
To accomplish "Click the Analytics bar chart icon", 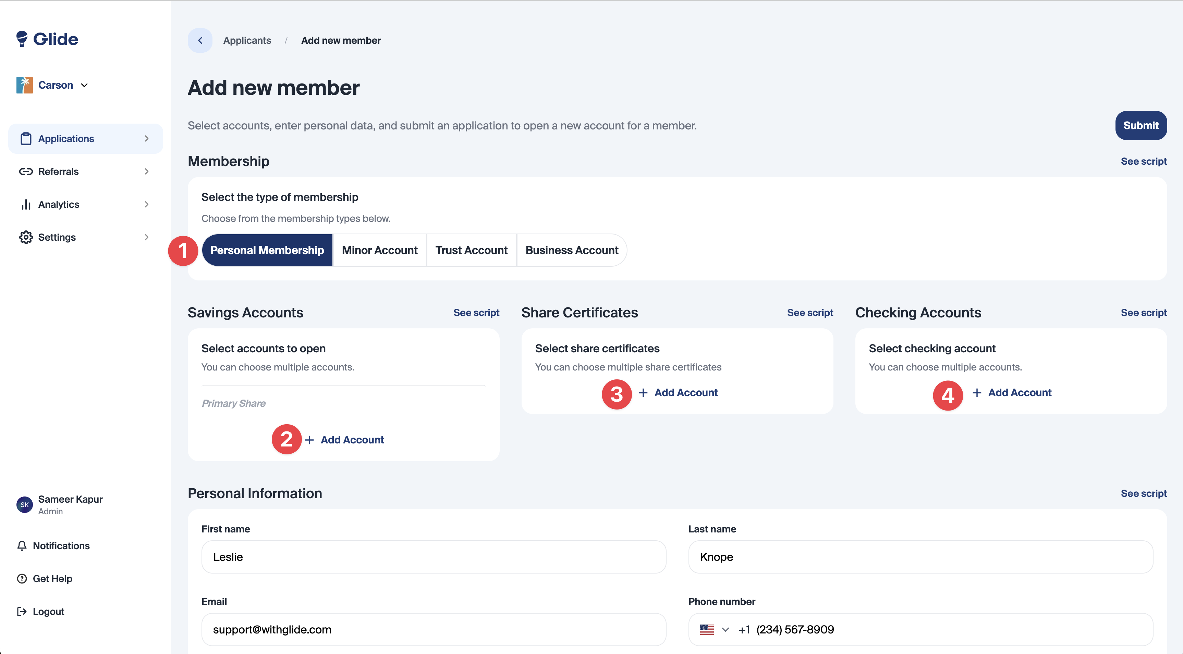I will point(26,205).
